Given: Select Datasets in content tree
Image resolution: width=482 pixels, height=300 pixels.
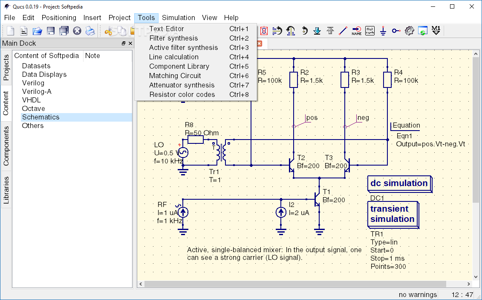Looking at the screenshot, I should pyautogui.click(x=36, y=66).
